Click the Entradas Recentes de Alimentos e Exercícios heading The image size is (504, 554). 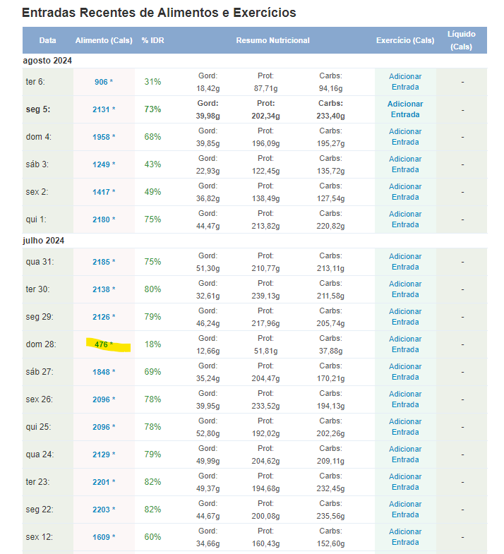[x=159, y=13]
